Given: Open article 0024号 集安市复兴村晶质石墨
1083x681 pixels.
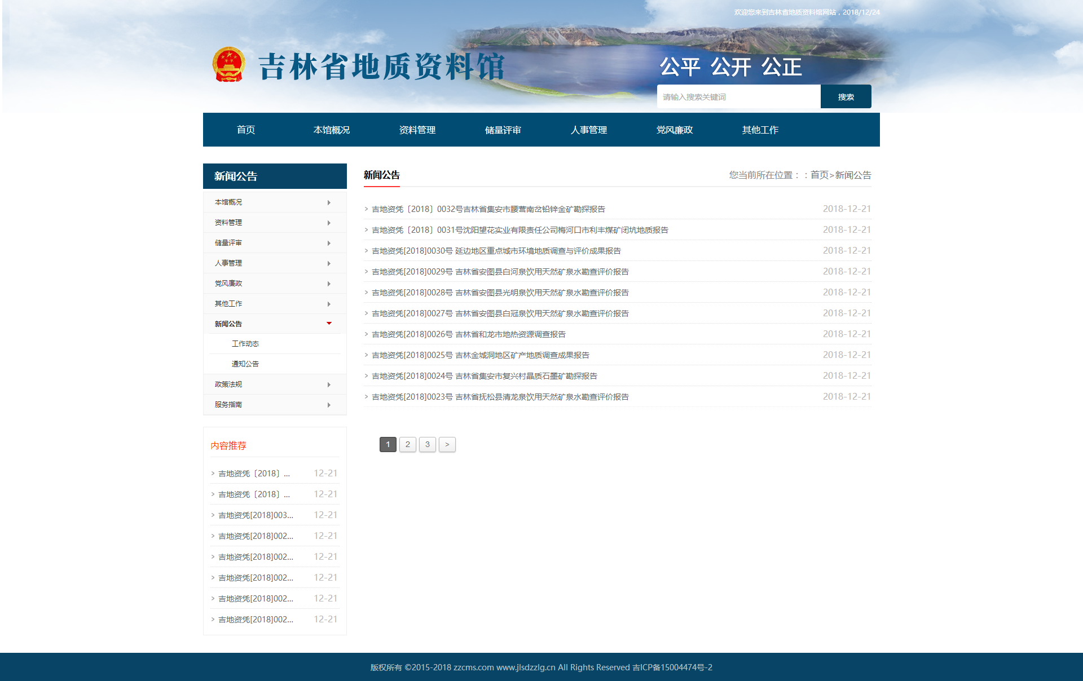Looking at the screenshot, I should pyautogui.click(x=485, y=376).
